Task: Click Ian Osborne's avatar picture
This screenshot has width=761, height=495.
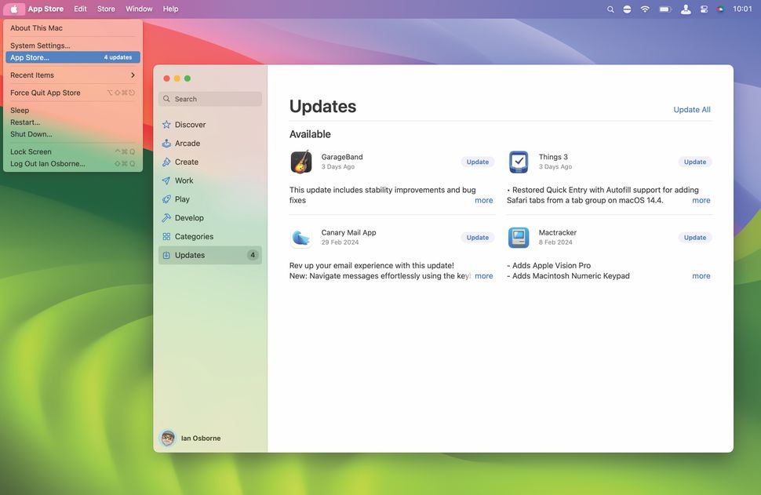Action: (168, 439)
